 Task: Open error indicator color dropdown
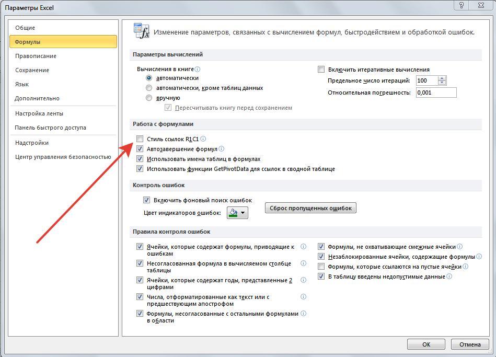point(238,213)
